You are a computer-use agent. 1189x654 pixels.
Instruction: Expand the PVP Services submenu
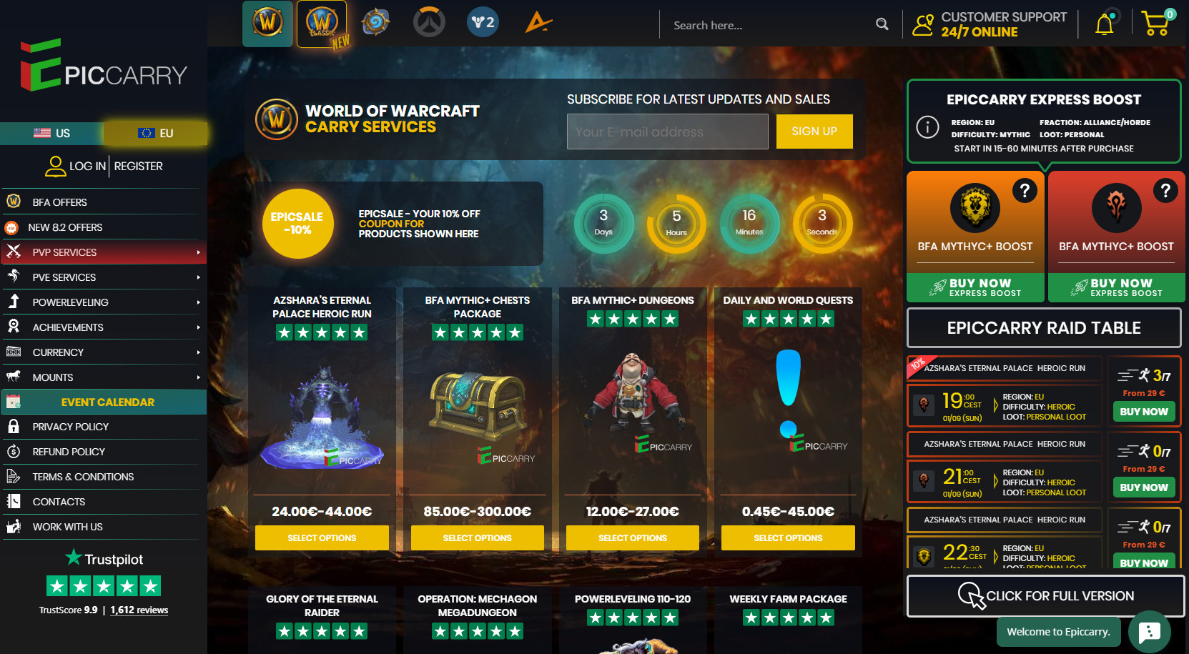pos(198,252)
